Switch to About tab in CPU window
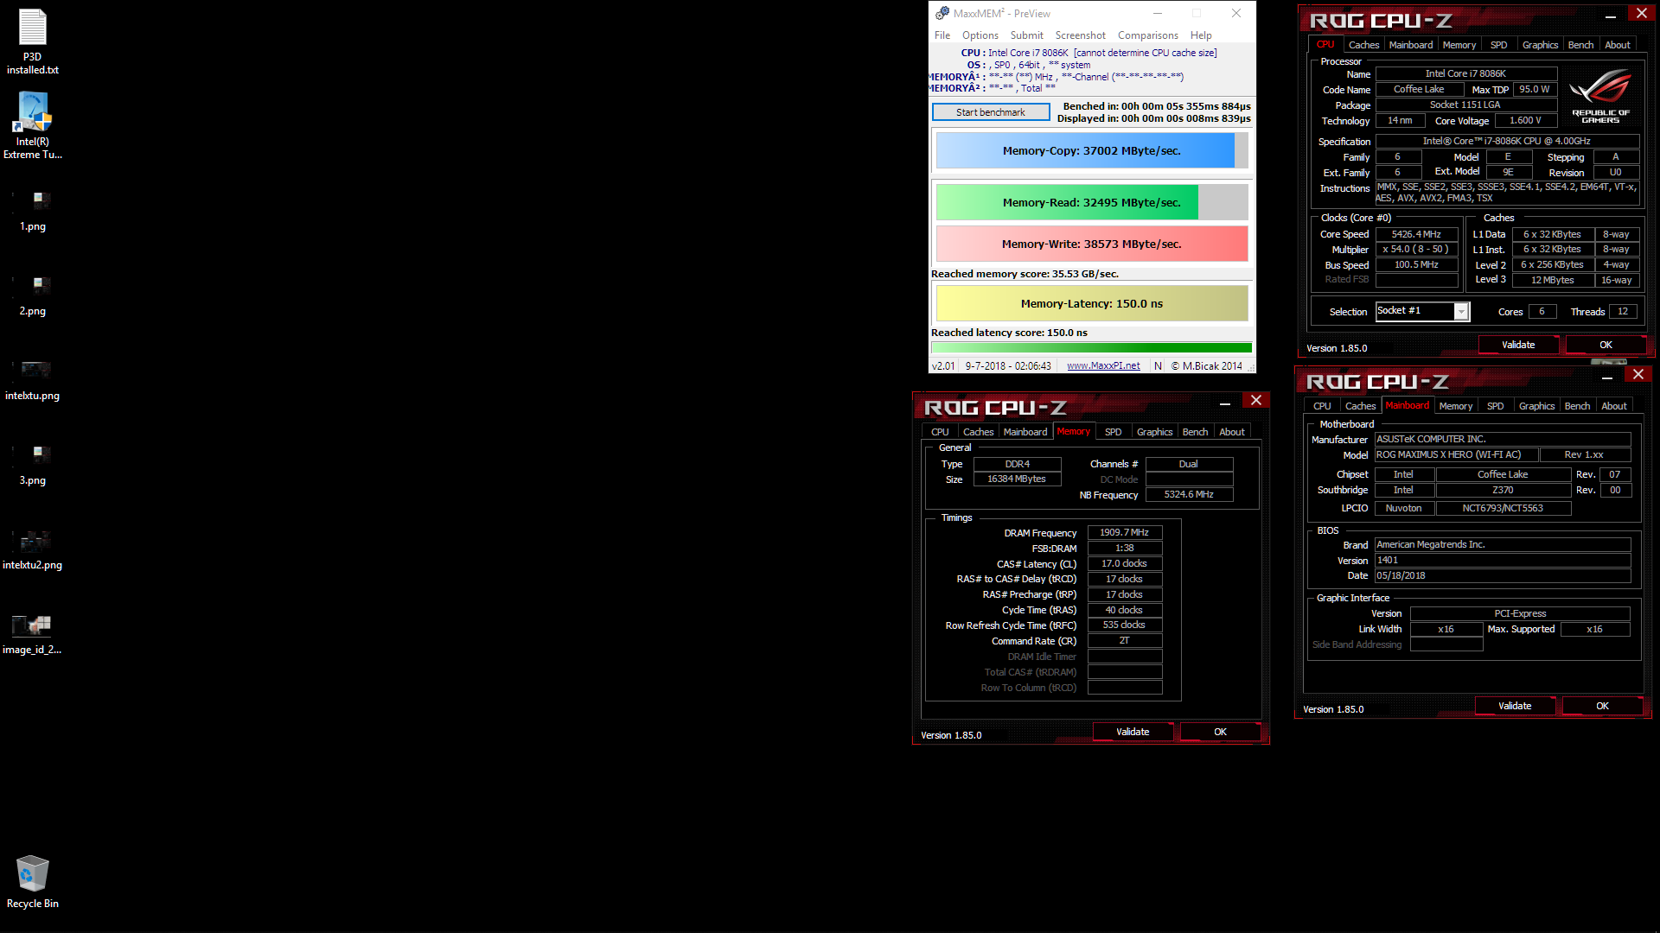1660x933 pixels. tap(1618, 45)
